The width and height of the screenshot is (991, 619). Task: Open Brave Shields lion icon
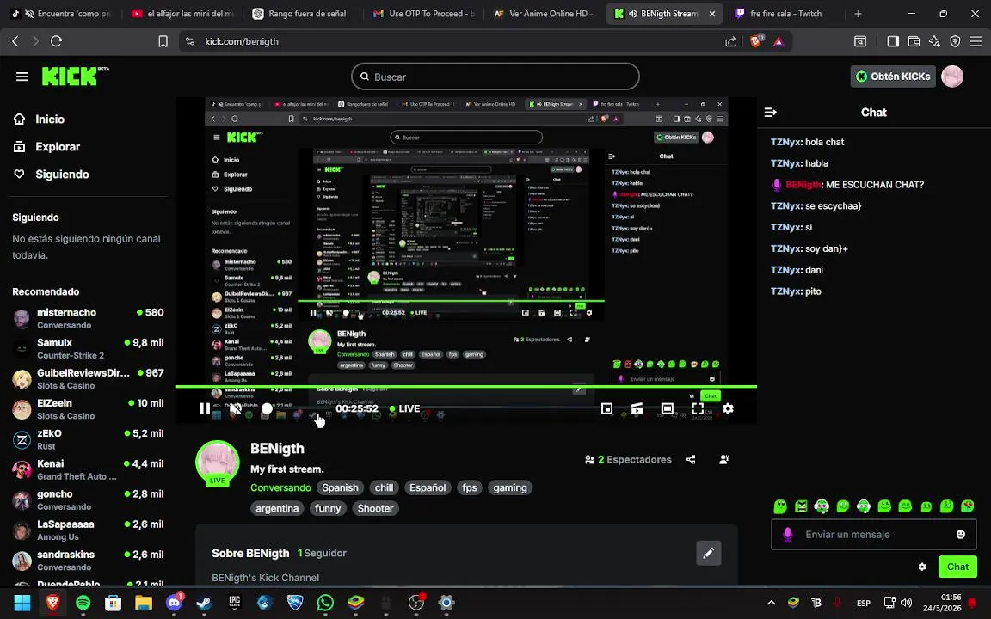tap(756, 41)
